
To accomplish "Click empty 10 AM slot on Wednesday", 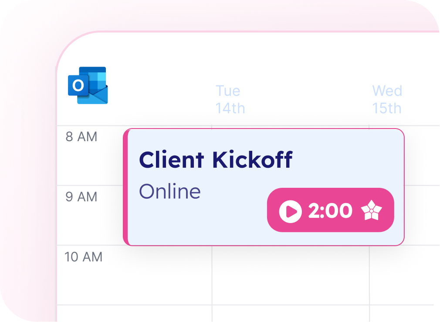I will coord(405,275).
